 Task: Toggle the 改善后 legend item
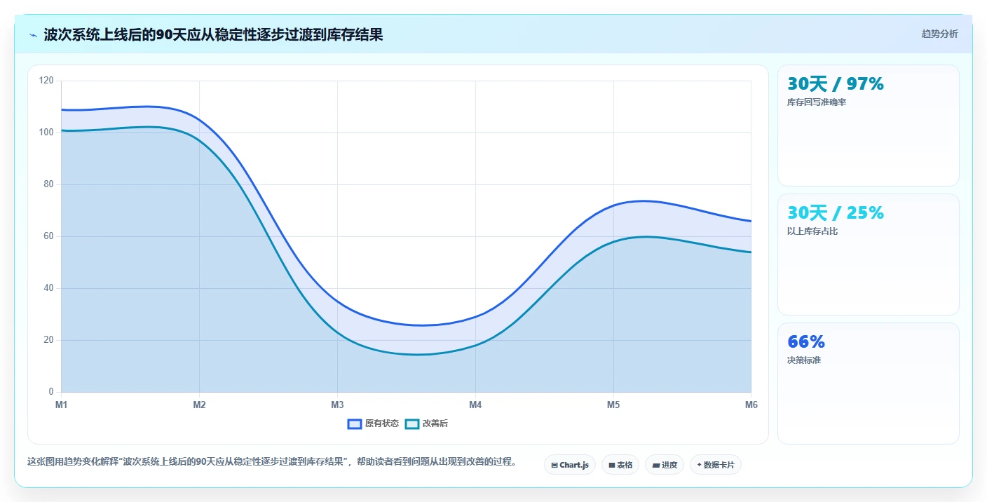pos(426,423)
